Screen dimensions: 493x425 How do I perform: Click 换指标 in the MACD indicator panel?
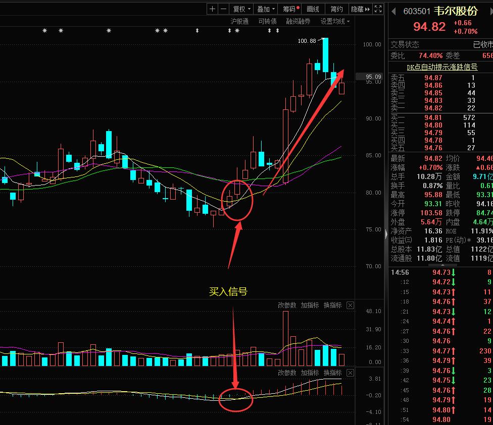(333, 373)
